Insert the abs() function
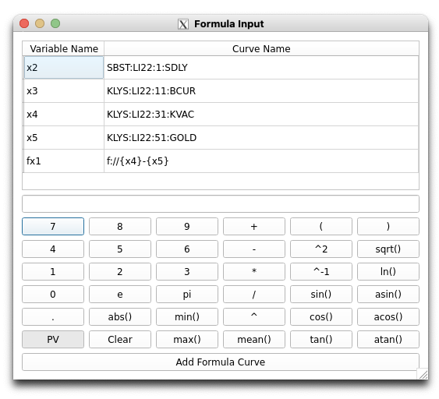This screenshot has height=399, width=439. click(x=120, y=317)
